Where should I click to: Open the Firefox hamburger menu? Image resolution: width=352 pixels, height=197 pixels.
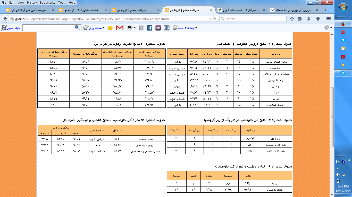pos(328,19)
